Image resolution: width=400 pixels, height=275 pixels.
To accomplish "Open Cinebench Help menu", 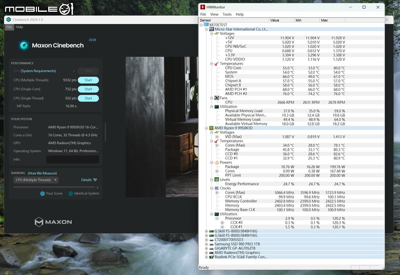I will (19, 27).
